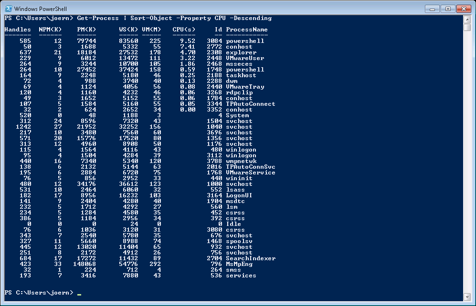Click the services process name
476x306 pixels.
[241, 275]
